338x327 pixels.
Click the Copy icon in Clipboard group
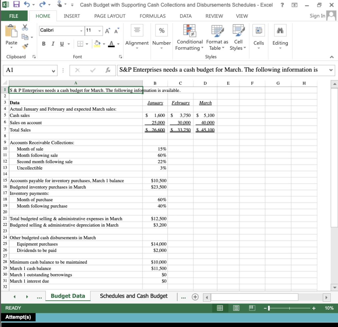[x=25, y=37]
